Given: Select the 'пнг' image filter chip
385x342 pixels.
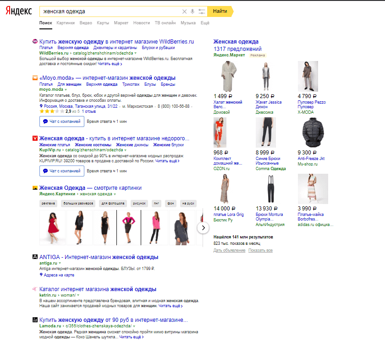Looking at the screenshot, I should click(156, 203).
